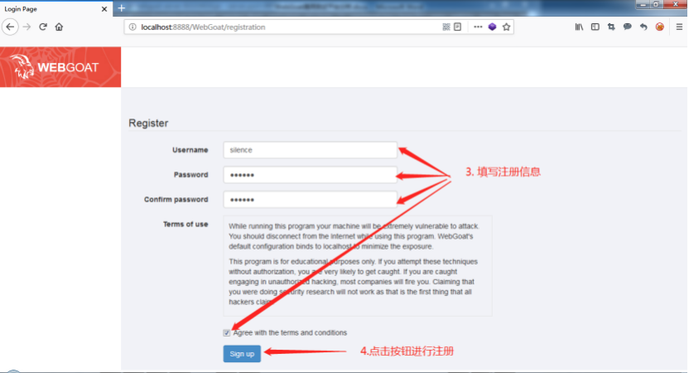Click the WebGoat logo banner

pyautogui.click(x=60, y=67)
